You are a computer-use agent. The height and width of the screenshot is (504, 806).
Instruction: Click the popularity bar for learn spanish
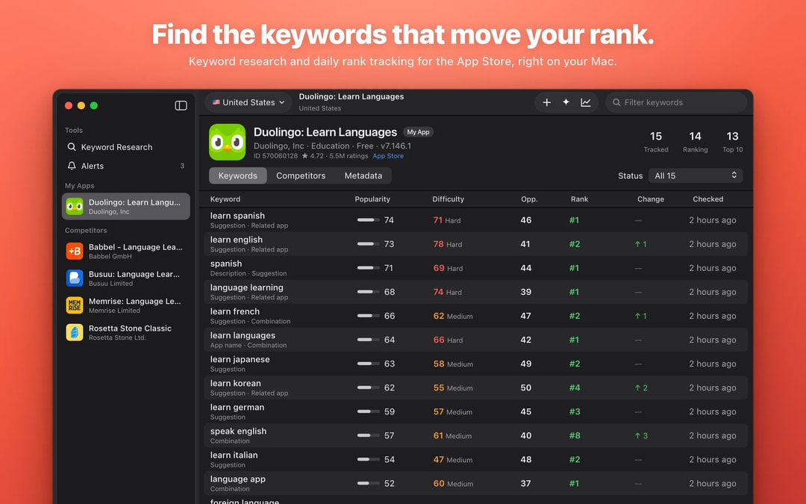(368, 220)
